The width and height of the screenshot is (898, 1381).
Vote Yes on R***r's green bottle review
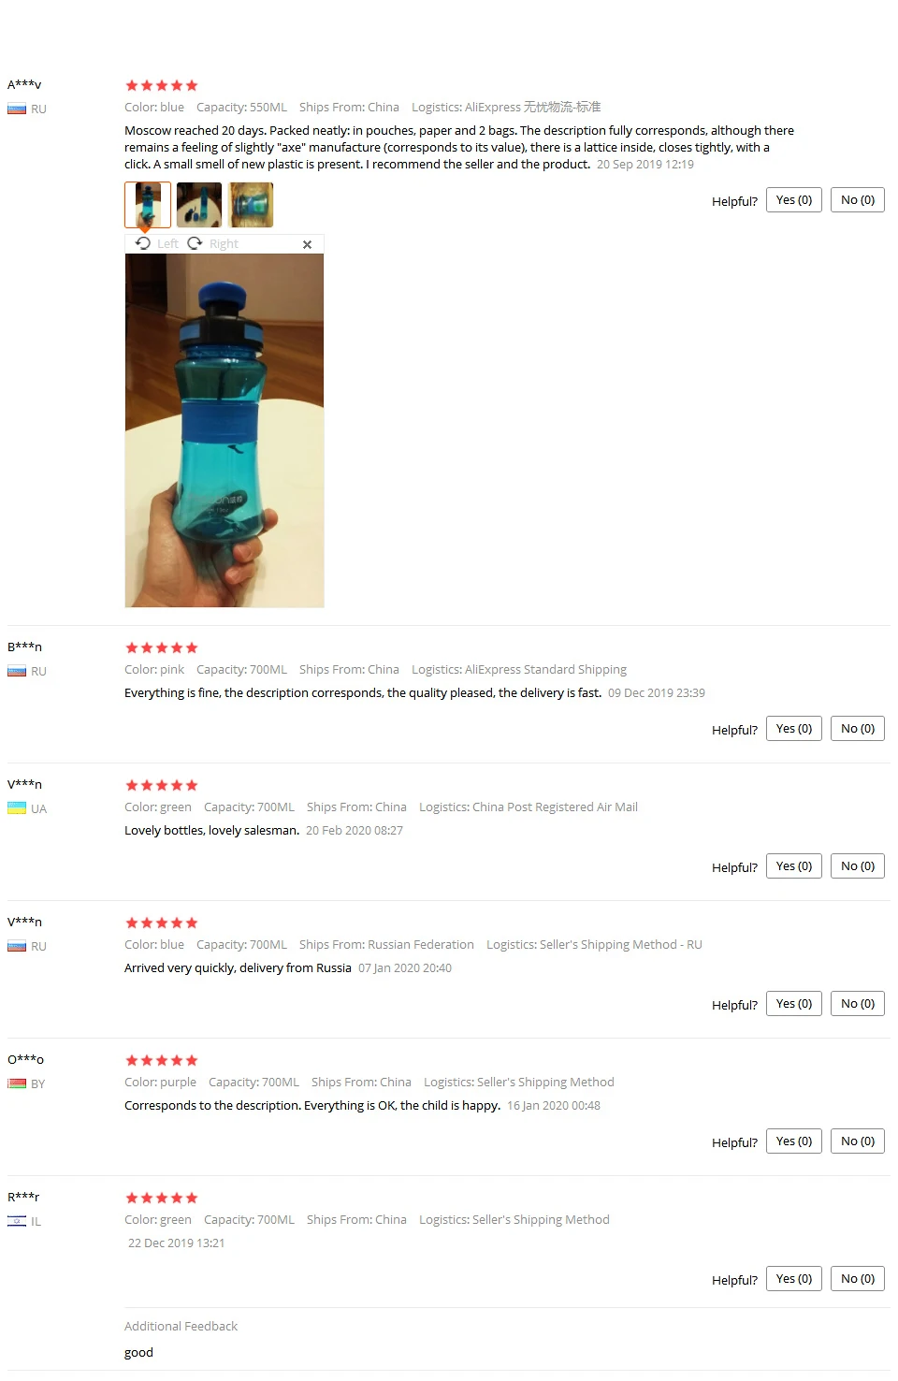(794, 1279)
